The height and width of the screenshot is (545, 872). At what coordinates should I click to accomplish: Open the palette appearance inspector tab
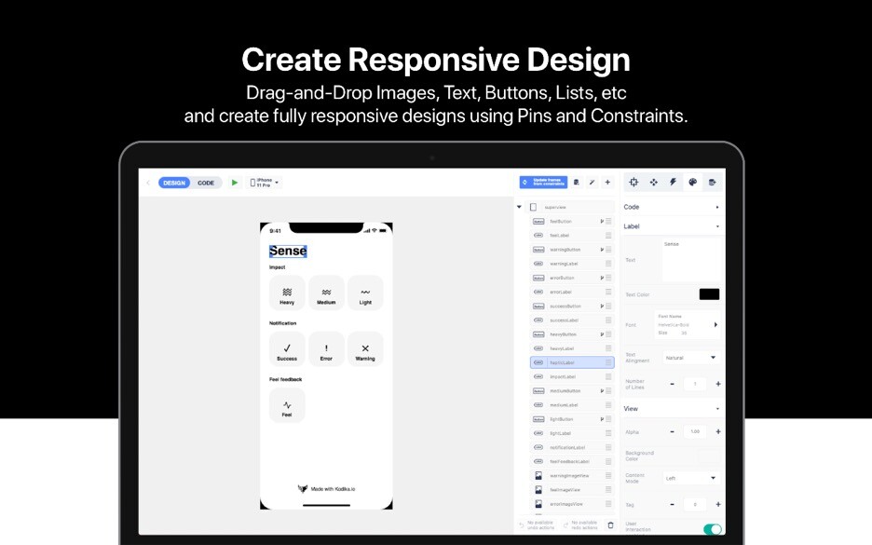(692, 183)
